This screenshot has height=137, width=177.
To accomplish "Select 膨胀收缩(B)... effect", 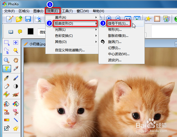I will (x=122, y=36).
